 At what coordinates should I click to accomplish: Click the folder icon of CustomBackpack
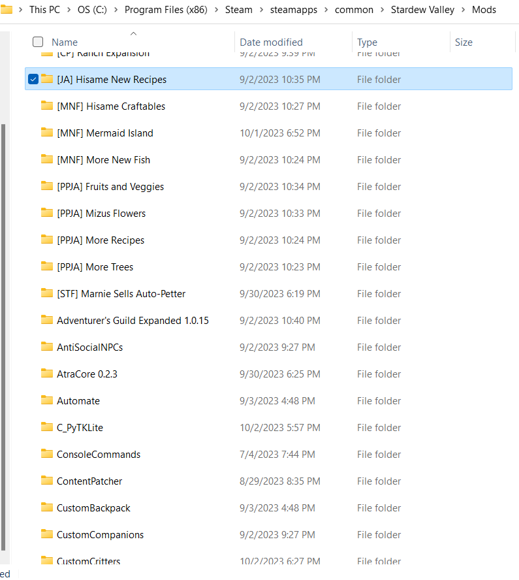coord(47,507)
